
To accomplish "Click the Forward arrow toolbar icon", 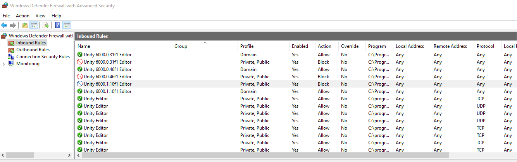I will coord(13,25).
